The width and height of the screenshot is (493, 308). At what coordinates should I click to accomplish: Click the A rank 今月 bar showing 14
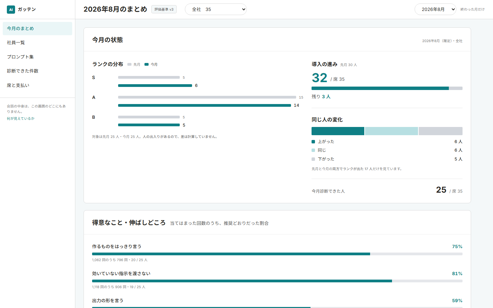point(204,105)
